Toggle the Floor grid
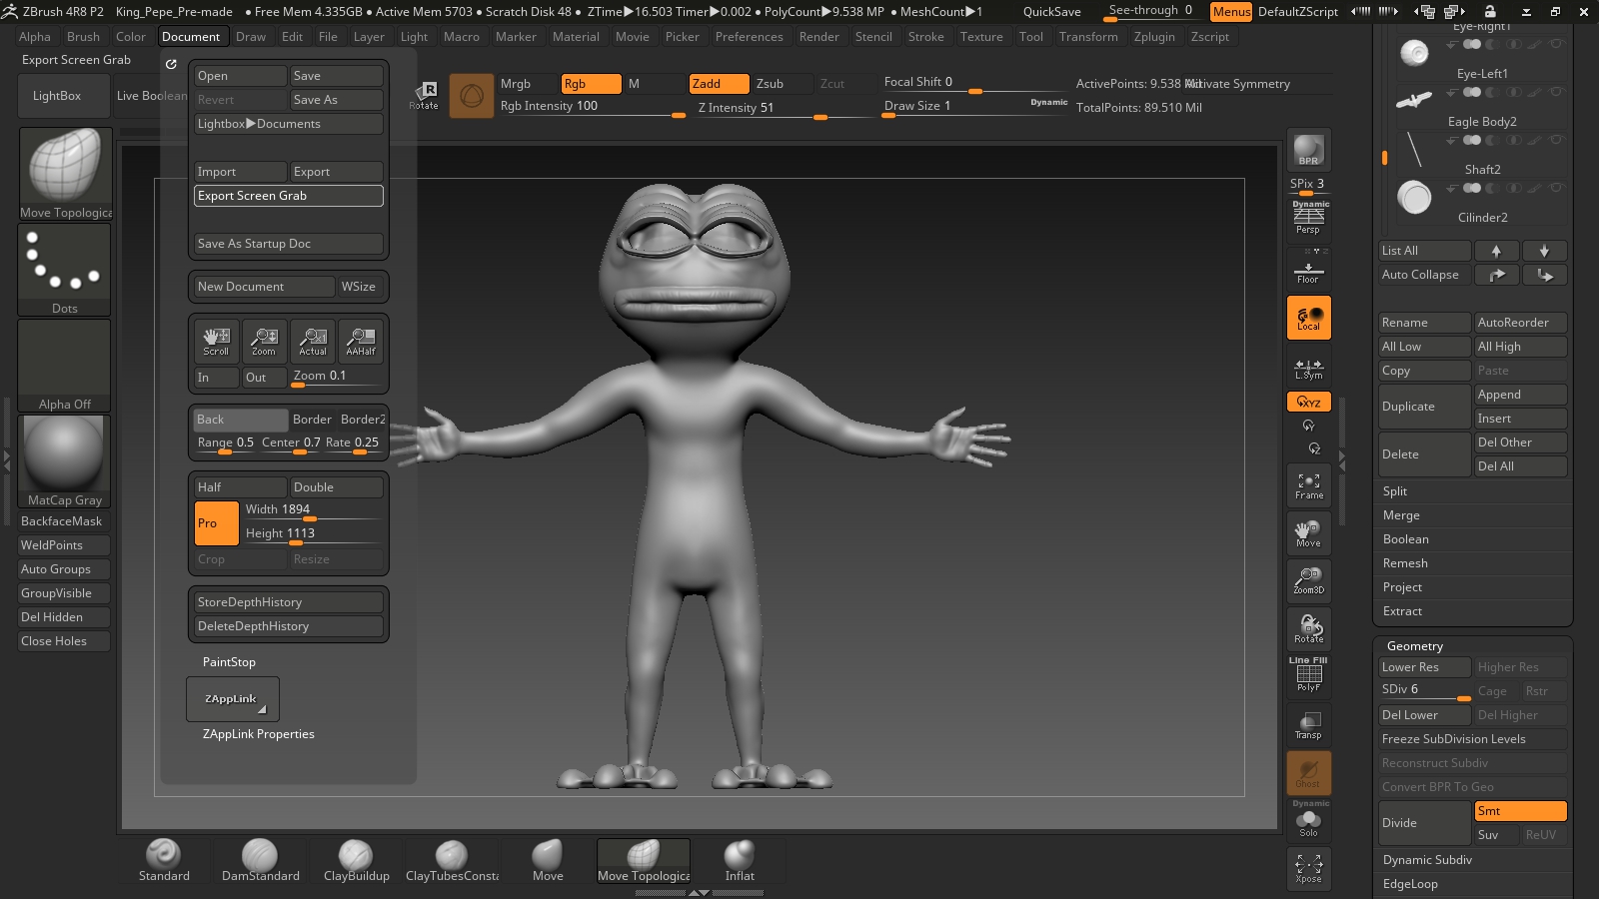This screenshot has width=1599, height=899. 1308,270
